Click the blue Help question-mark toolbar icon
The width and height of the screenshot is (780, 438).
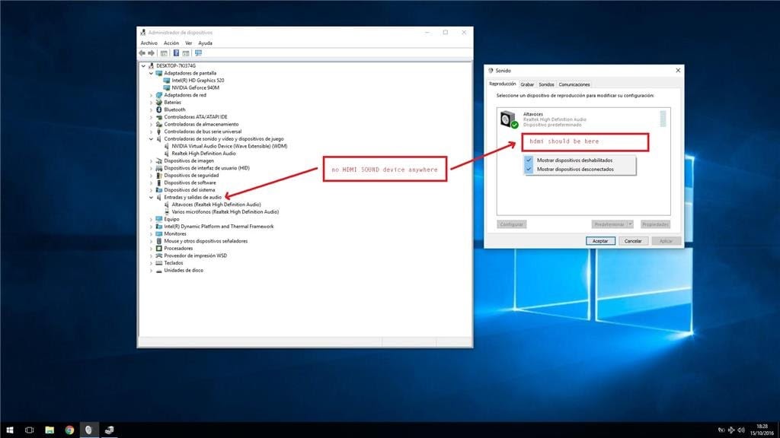click(176, 53)
